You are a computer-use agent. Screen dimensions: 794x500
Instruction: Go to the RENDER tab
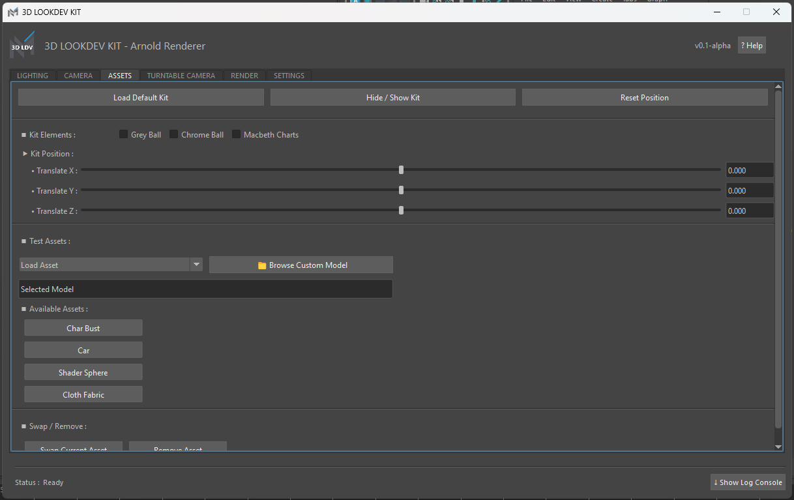coord(244,76)
